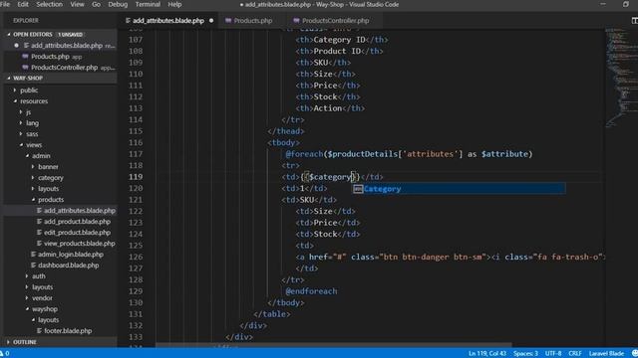Open the Go menu
The image size is (638, 358).
click(x=96, y=4)
